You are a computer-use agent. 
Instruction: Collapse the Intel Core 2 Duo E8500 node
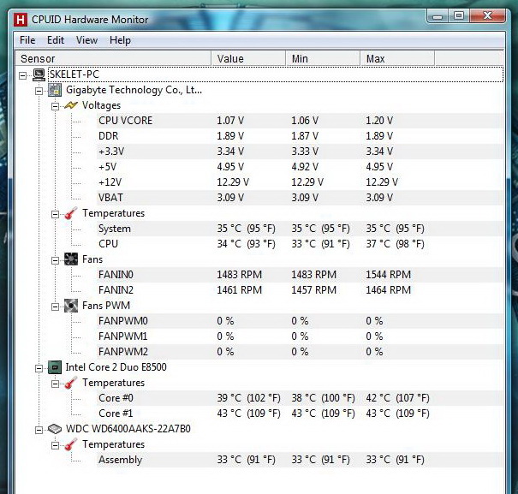(x=39, y=368)
